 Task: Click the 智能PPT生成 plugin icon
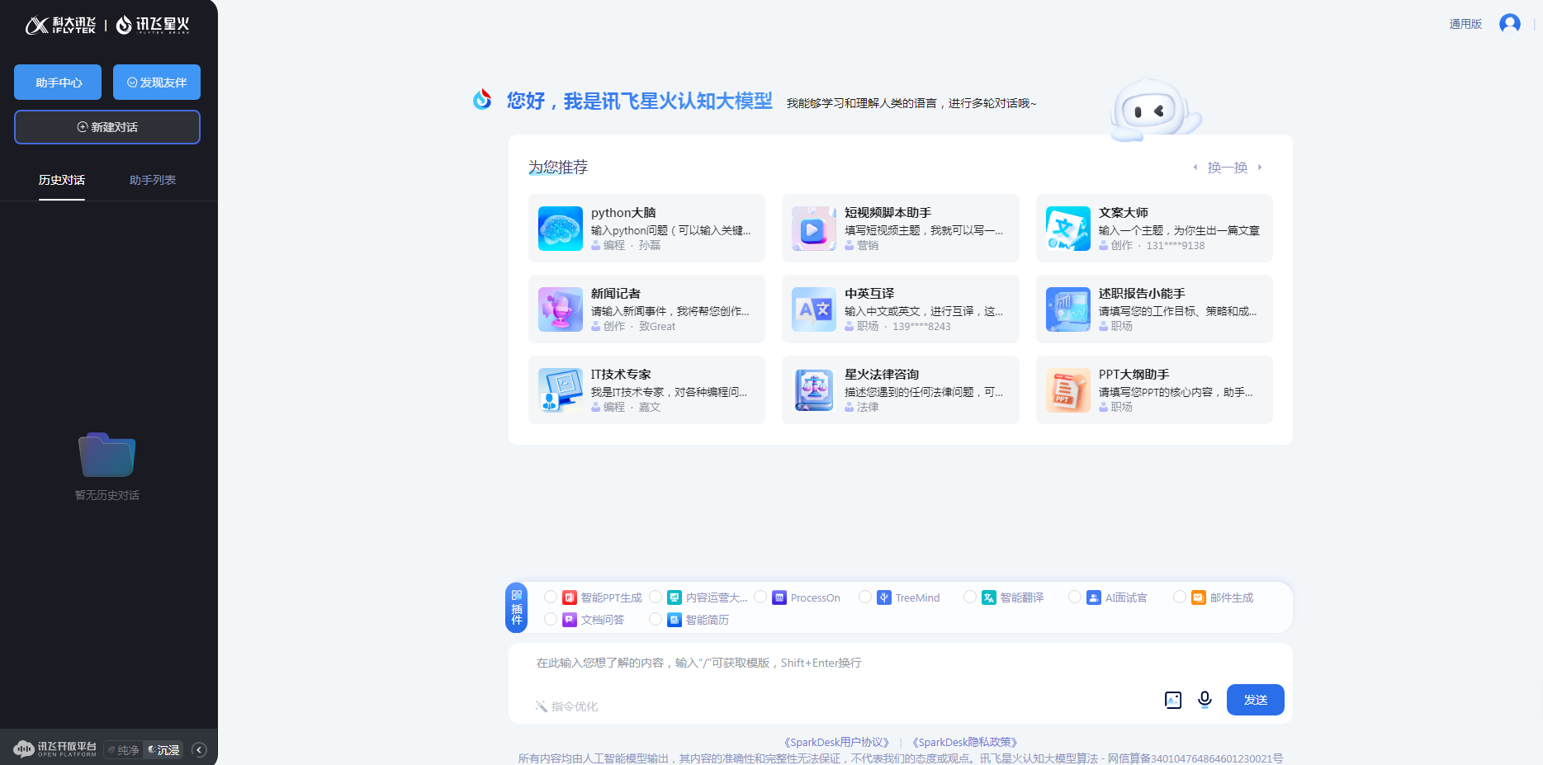point(570,597)
